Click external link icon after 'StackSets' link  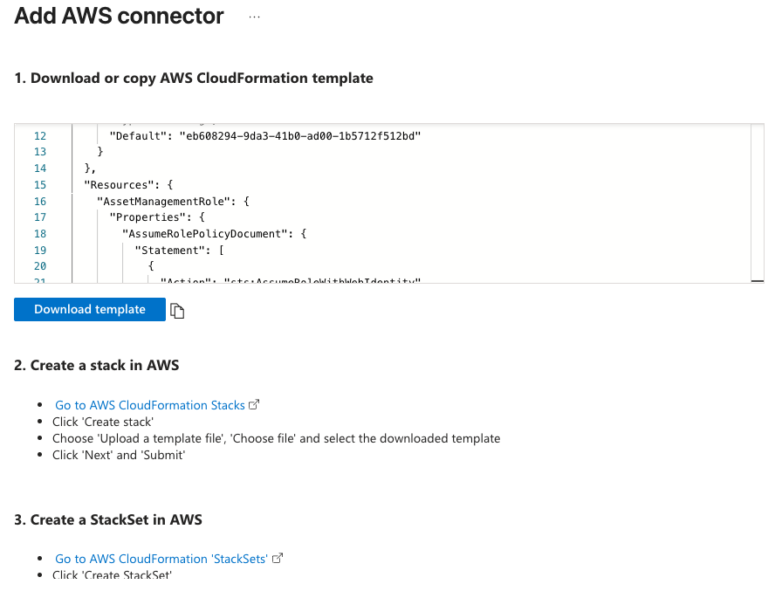(278, 559)
